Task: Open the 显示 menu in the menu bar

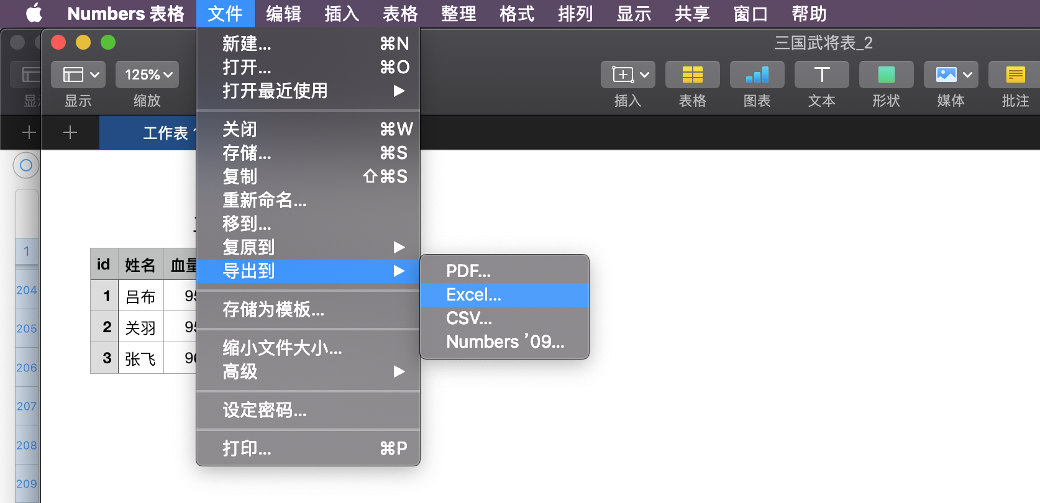Action: click(634, 14)
